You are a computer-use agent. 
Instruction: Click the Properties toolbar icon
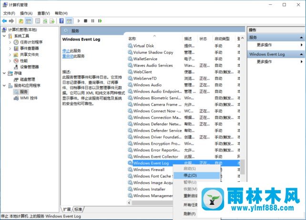pos(38,21)
